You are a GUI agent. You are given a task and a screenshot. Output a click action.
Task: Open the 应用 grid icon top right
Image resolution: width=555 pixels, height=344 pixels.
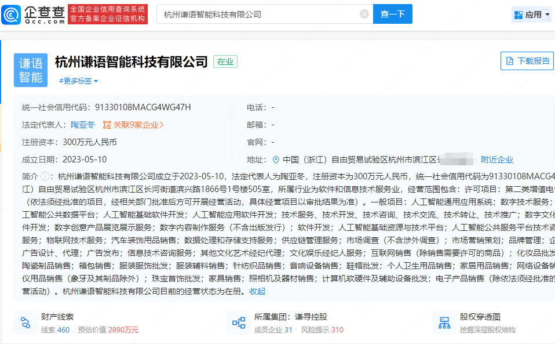tap(519, 13)
